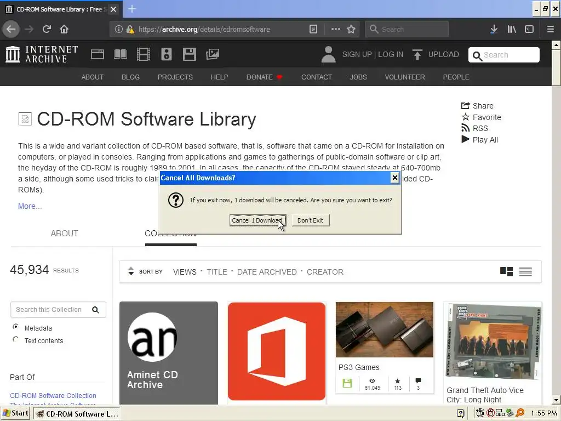The width and height of the screenshot is (561, 421).
Task: Click the Firefox back arrow button
Action: click(x=11, y=30)
